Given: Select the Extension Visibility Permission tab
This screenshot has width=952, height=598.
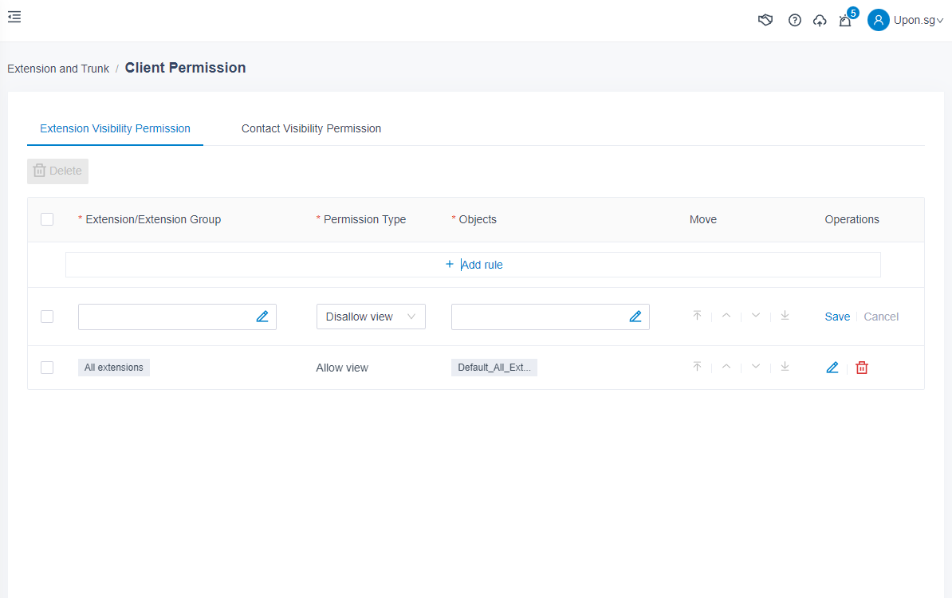Looking at the screenshot, I should 115,128.
